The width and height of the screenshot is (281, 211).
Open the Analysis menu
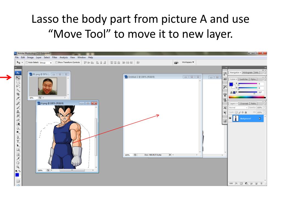pos(64,57)
